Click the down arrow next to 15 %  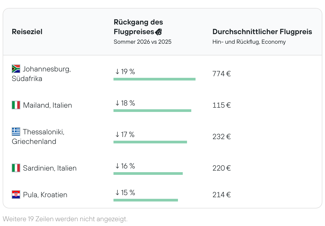(117, 192)
